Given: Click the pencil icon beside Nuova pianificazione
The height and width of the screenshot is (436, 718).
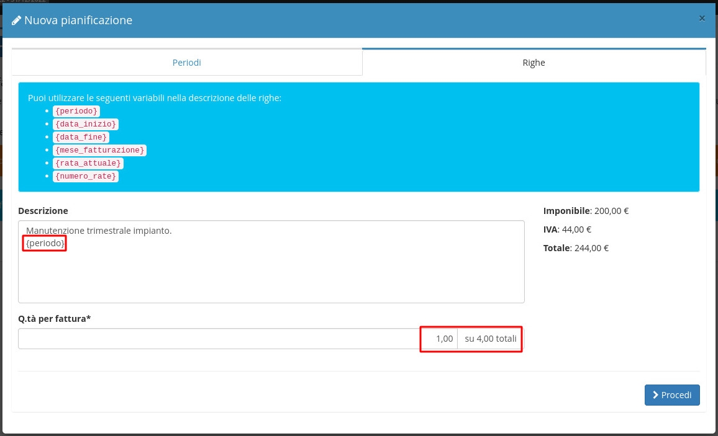Looking at the screenshot, I should pos(17,20).
